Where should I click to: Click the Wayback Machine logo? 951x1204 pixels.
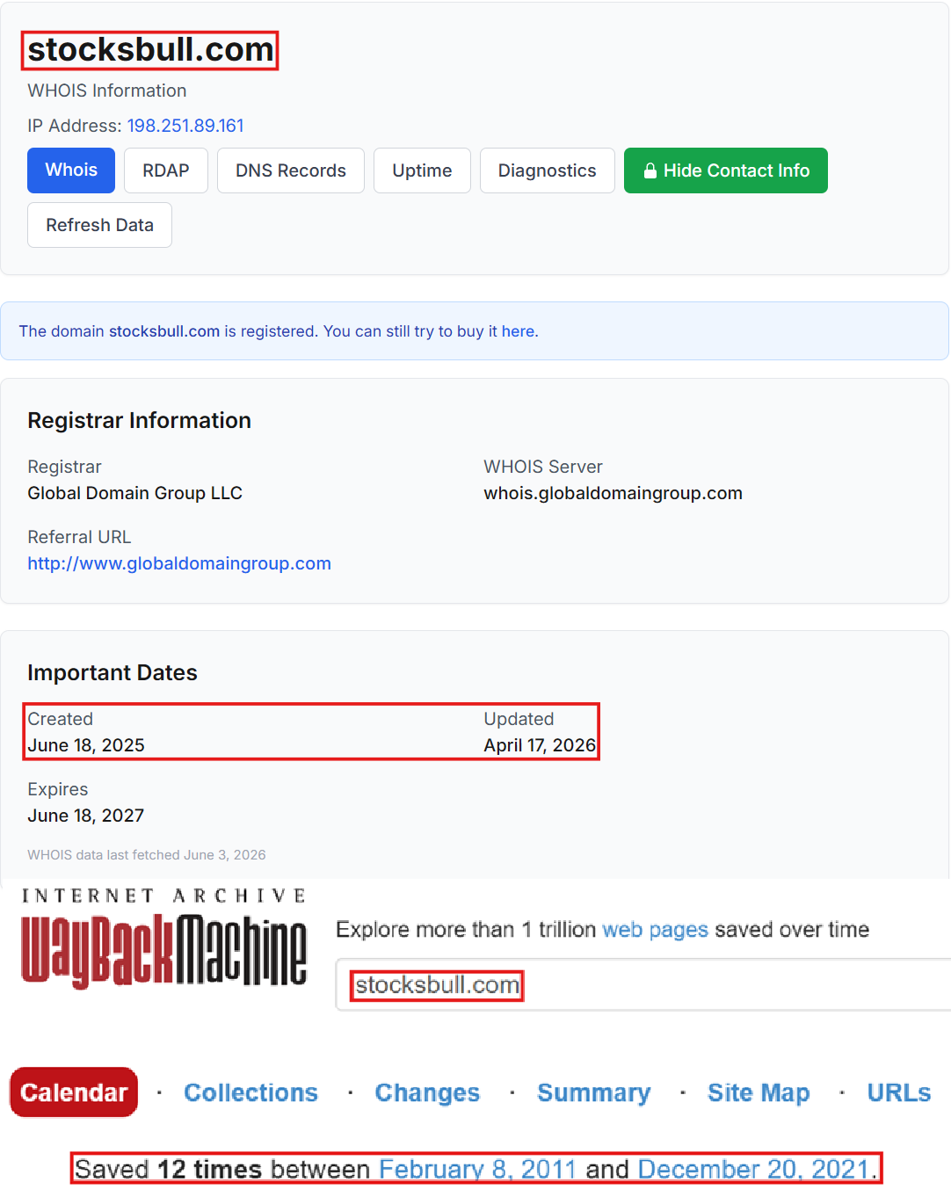point(164,938)
